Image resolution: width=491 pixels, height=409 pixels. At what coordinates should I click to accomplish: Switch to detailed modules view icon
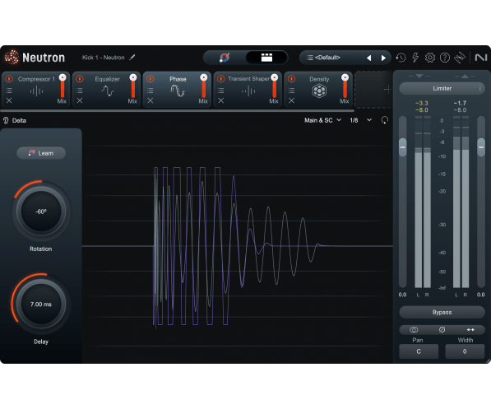click(x=266, y=58)
